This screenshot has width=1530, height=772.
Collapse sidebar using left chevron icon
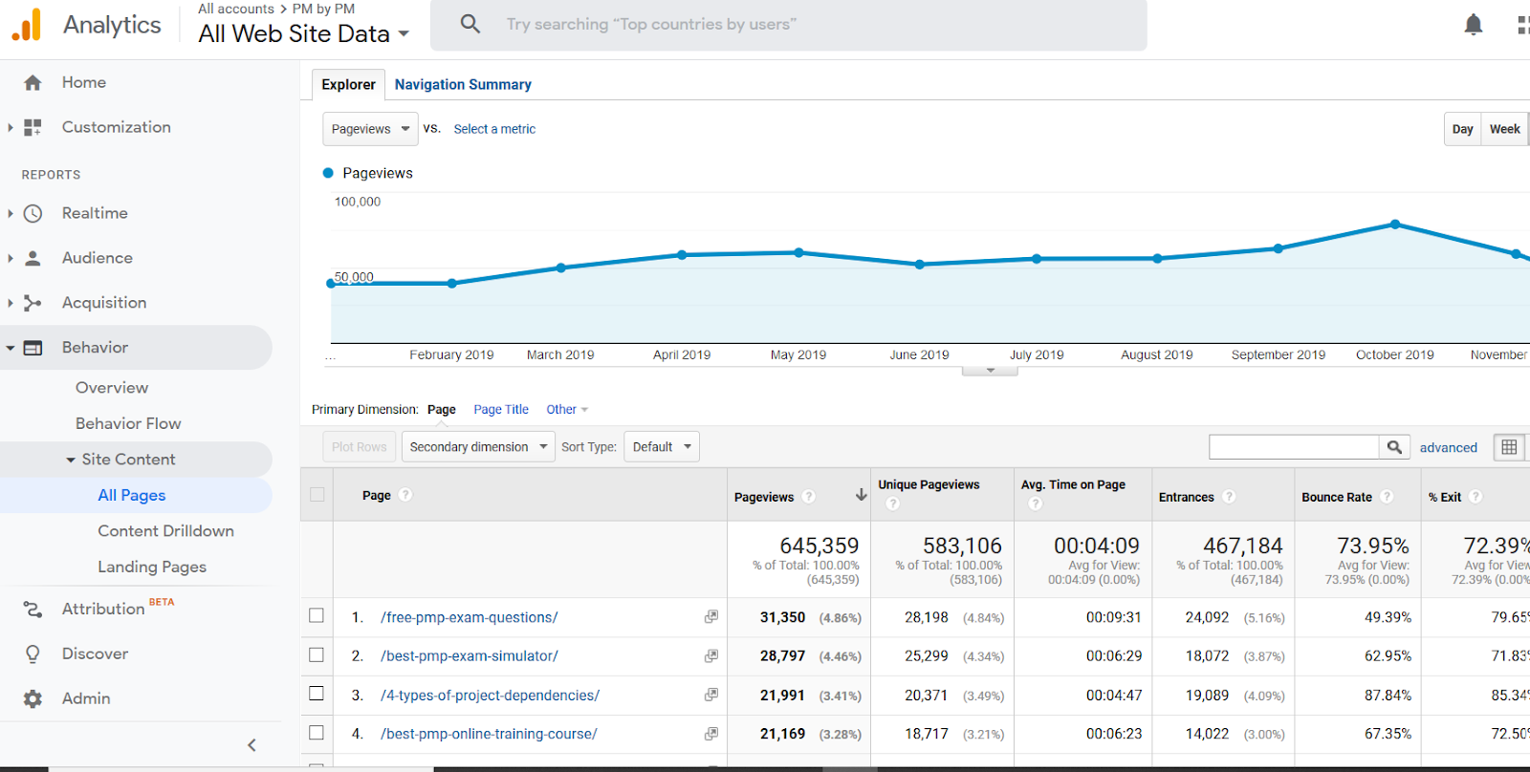[x=251, y=745]
